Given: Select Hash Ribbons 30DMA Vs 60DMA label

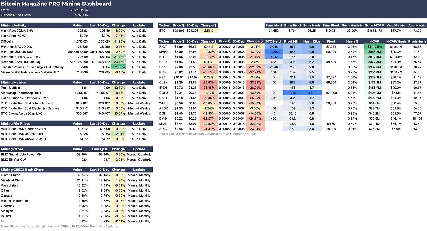Looking at the screenshot, I should [24, 98].
